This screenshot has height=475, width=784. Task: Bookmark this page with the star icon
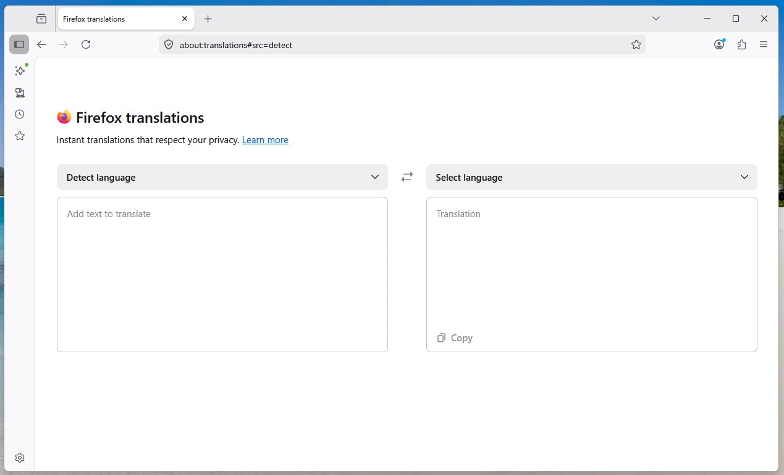pyautogui.click(x=636, y=44)
